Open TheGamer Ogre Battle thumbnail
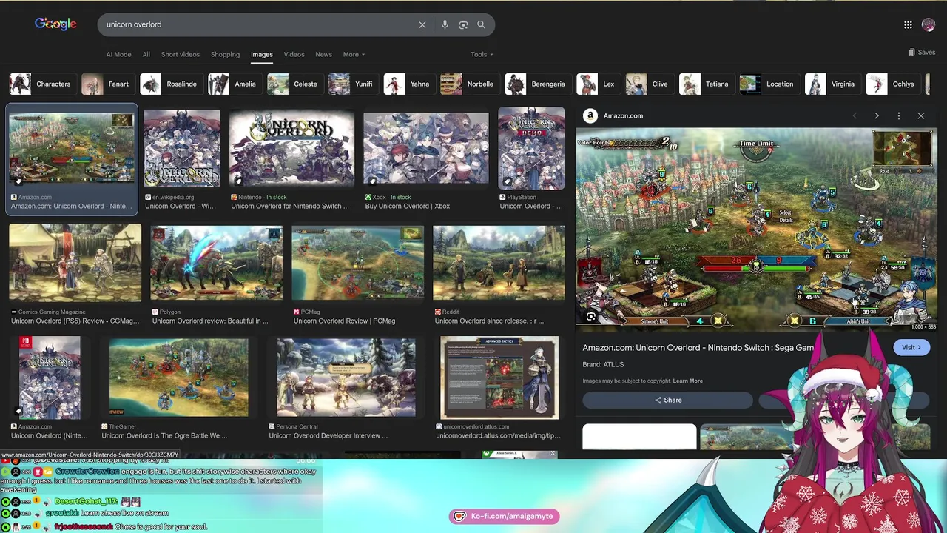 tap(178, 378)
